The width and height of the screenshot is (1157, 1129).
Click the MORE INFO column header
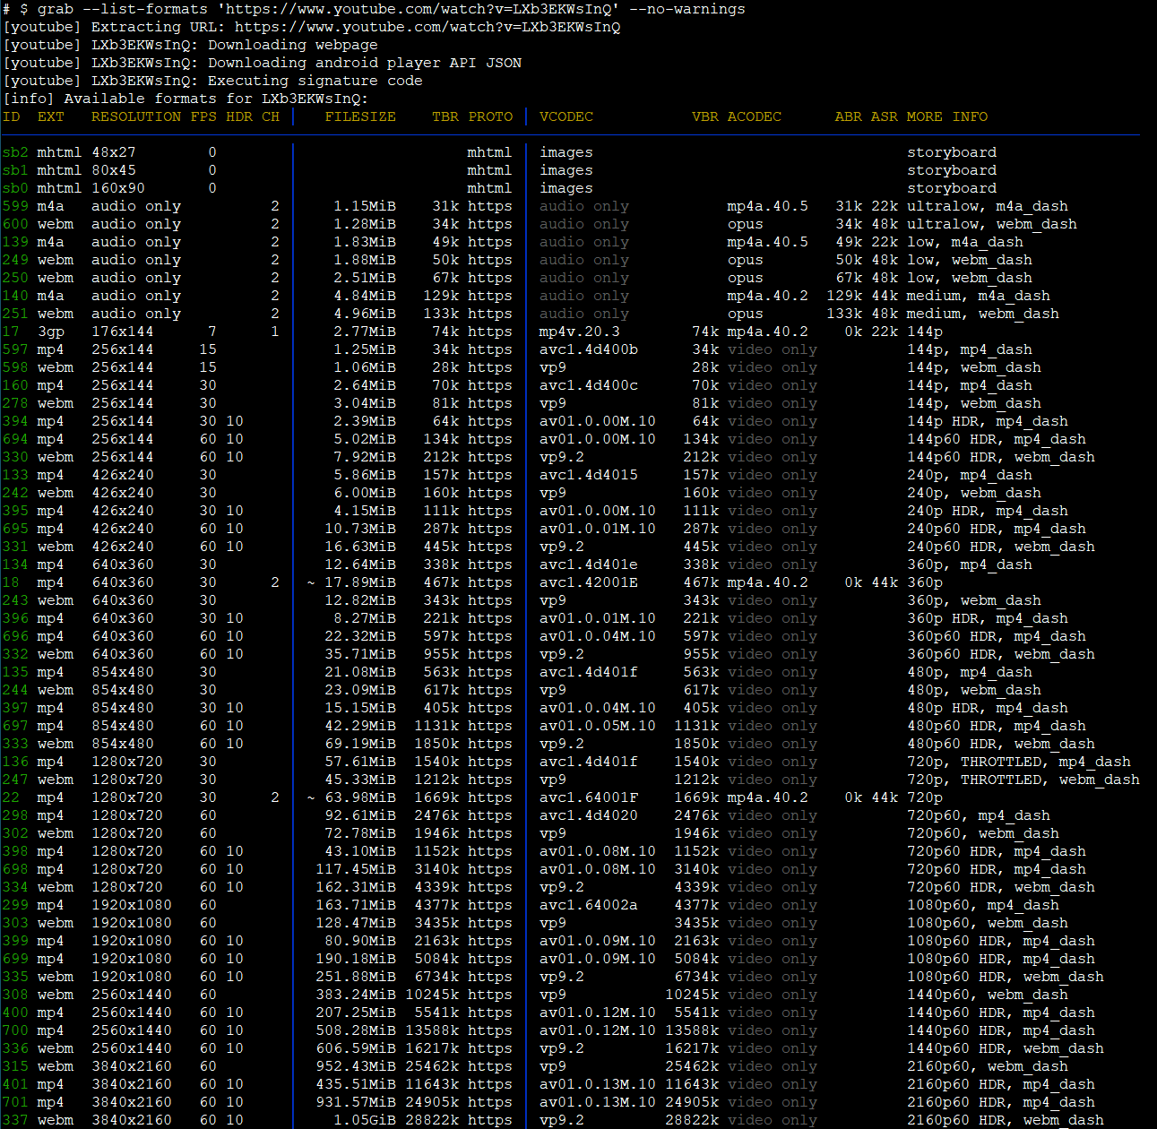947,116
